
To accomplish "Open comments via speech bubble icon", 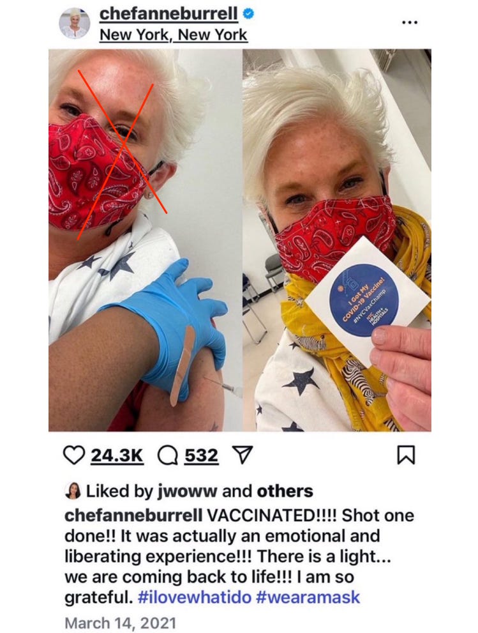I will pyautogui.click(x=167, y=455).
